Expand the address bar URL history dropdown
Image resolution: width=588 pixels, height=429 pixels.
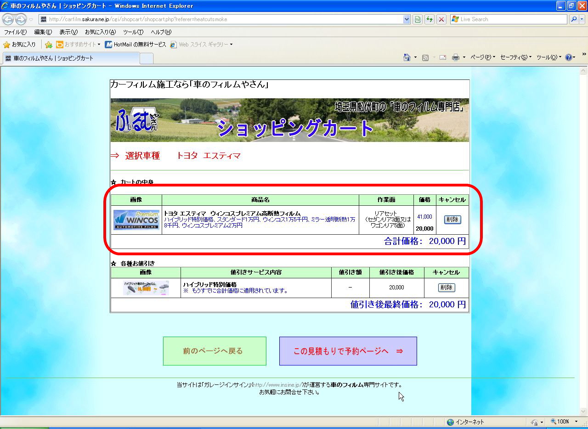pos(407,19)
